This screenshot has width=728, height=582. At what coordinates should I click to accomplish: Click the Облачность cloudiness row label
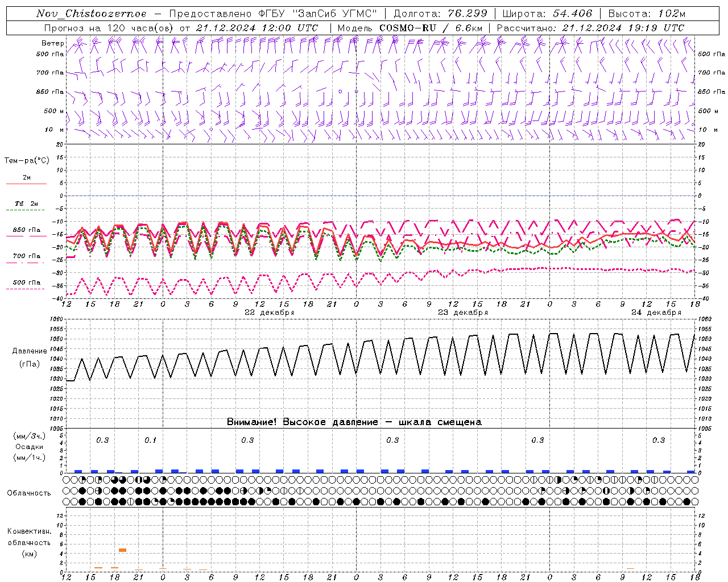click(x=29, y=493)
